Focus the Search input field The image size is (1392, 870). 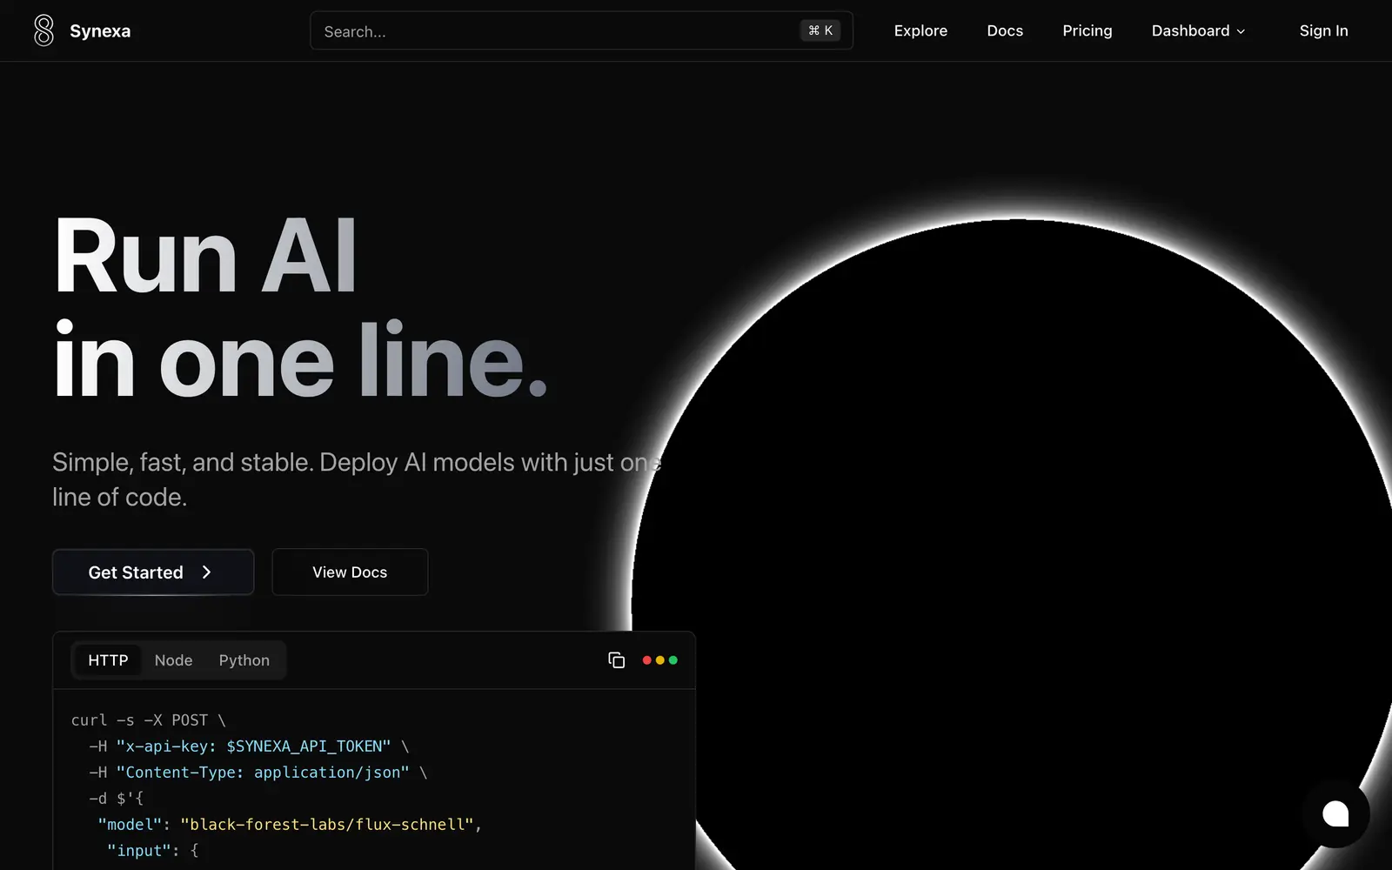point(581,30)
